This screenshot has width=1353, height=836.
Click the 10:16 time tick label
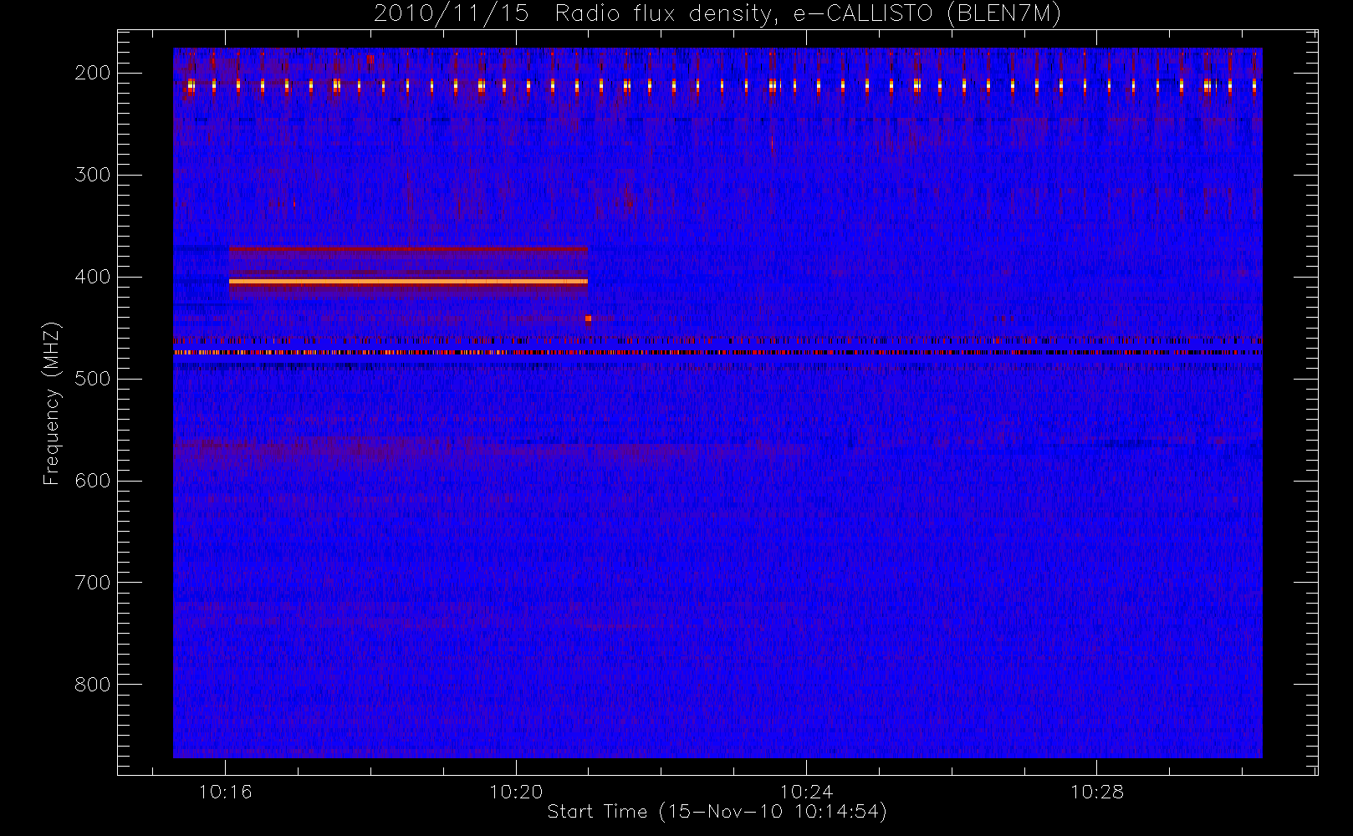tap(225, 791)
